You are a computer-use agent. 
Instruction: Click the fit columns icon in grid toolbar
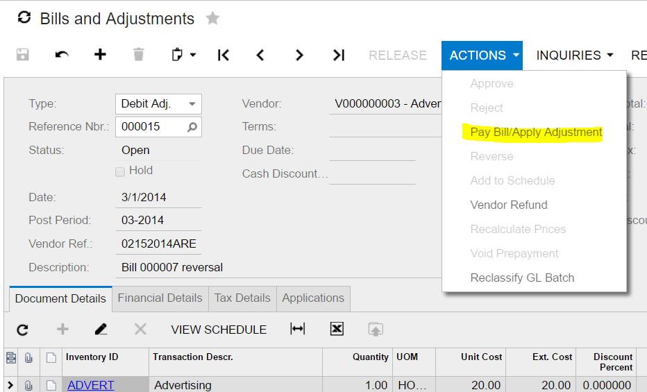coord(298,330)
